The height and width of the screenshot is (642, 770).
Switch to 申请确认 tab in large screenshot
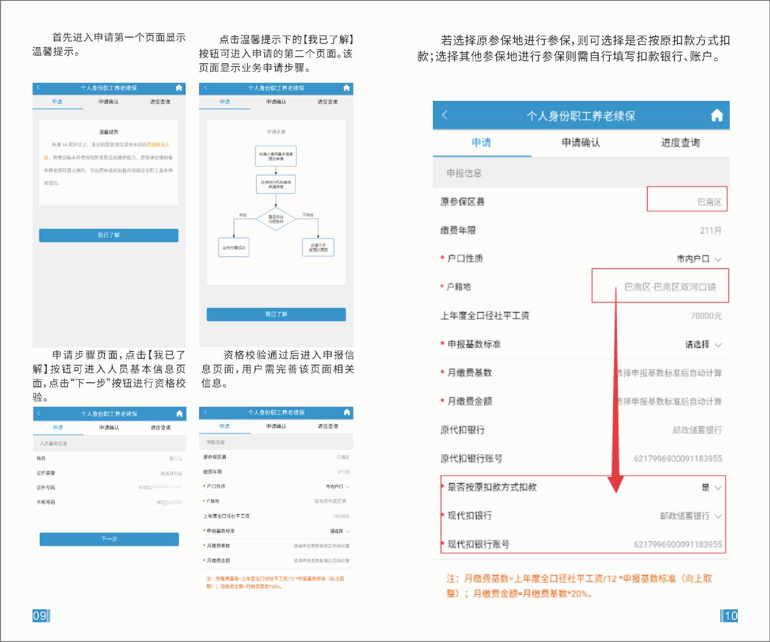coord(581,143)
